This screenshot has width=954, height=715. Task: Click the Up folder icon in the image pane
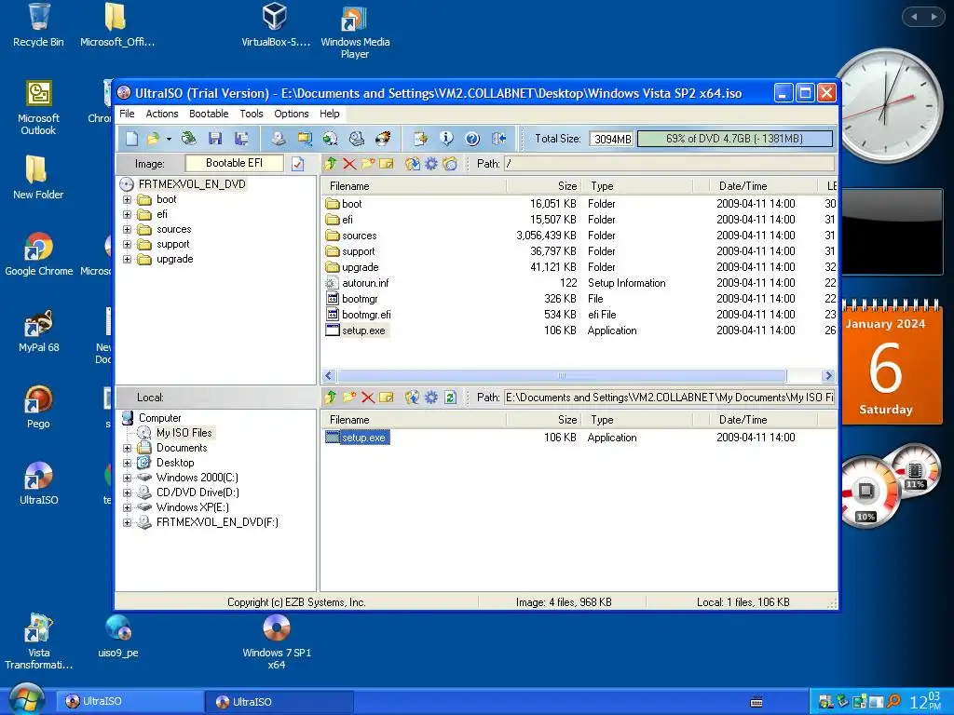coord(331,164)
